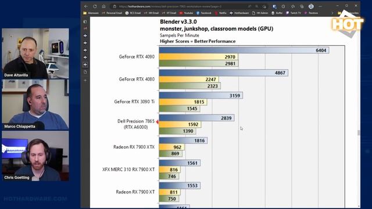Select Dave Altavilla's video feed

35,53
